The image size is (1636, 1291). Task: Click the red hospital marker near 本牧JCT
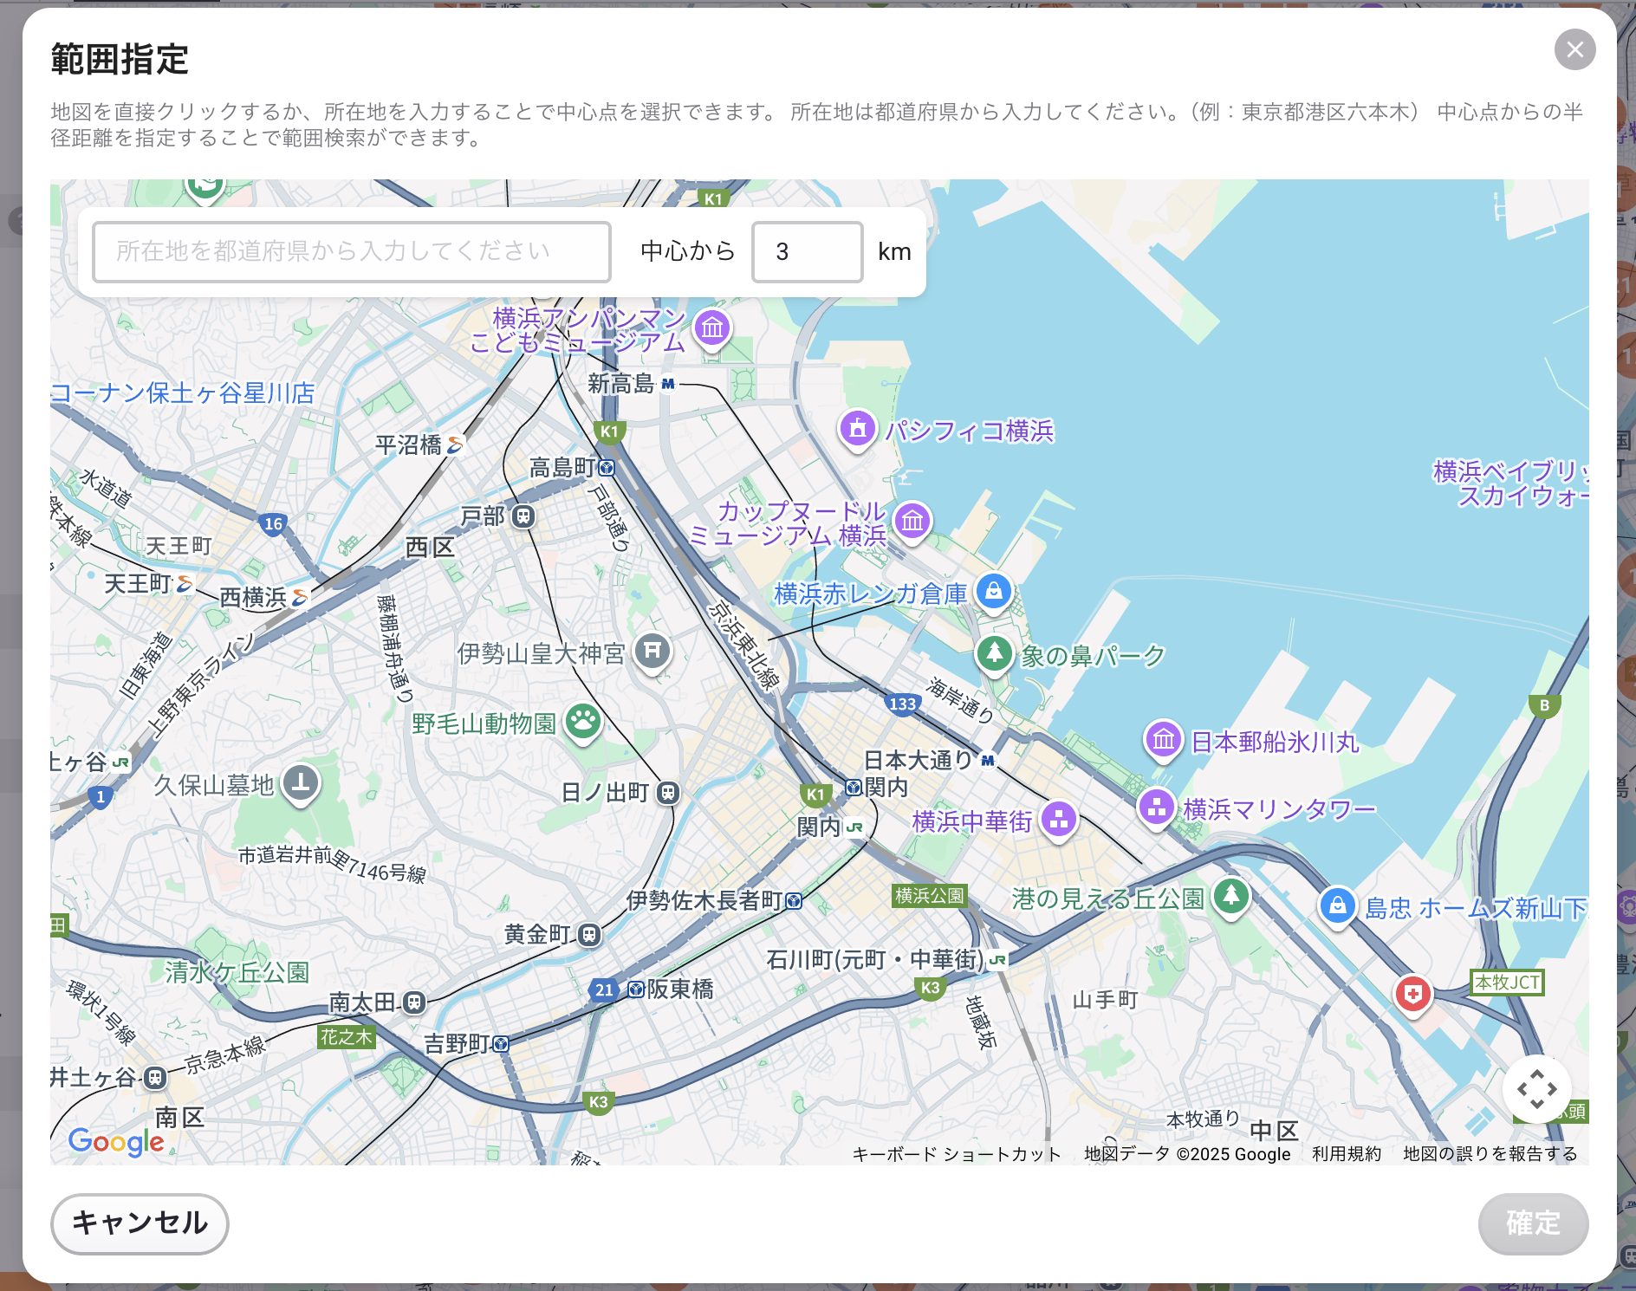(x=1412, y=995)
